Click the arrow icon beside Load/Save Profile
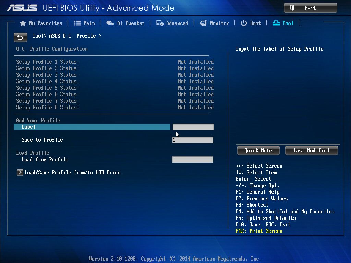Screen dimensions: 351x263 [20, 173]
